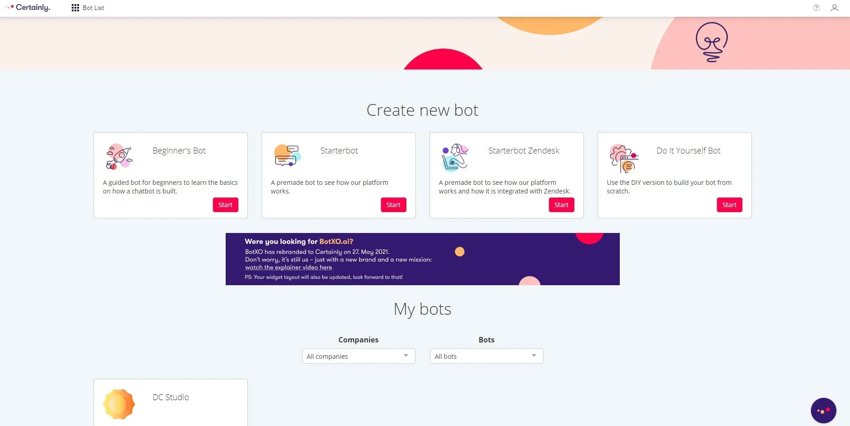The image size is (850, 426).
Task: Select Bot List in the top menu
Action: [x=93, y=8]
